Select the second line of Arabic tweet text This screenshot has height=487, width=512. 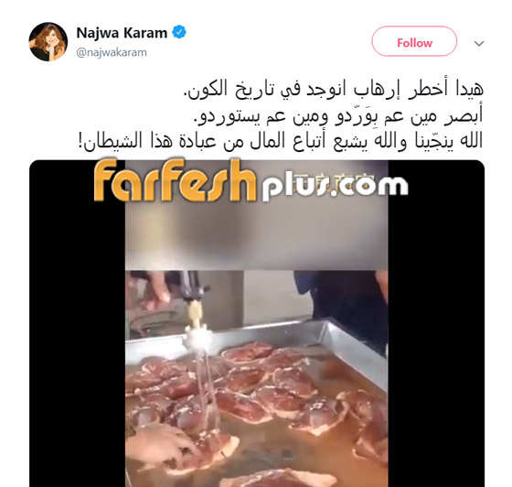[338, 116]
